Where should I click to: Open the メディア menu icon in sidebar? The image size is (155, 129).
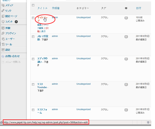3,5
